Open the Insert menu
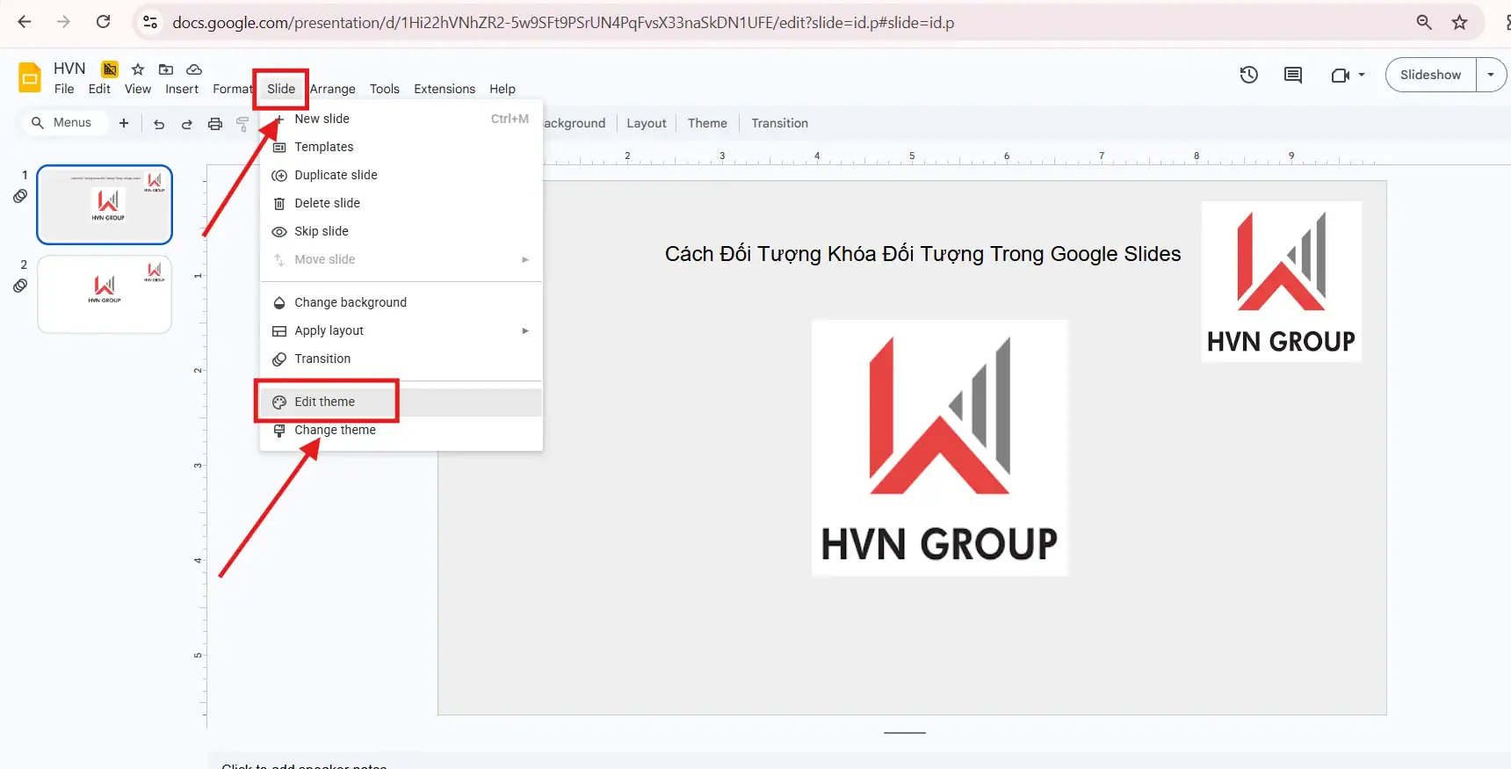Viewport: 1511px width, 769px height. (x=182, y=89)
